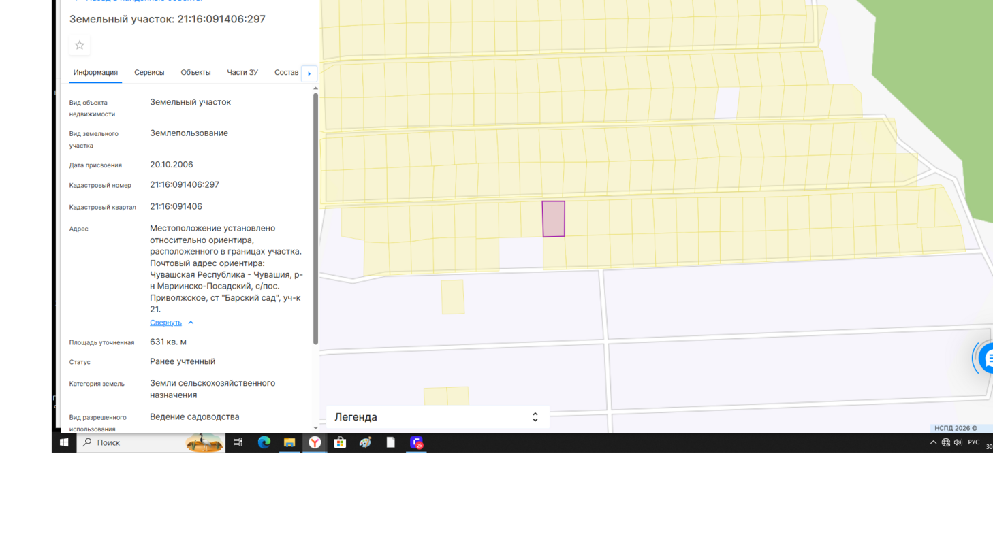Collapse the address with Свернуть link

(165, 323)
